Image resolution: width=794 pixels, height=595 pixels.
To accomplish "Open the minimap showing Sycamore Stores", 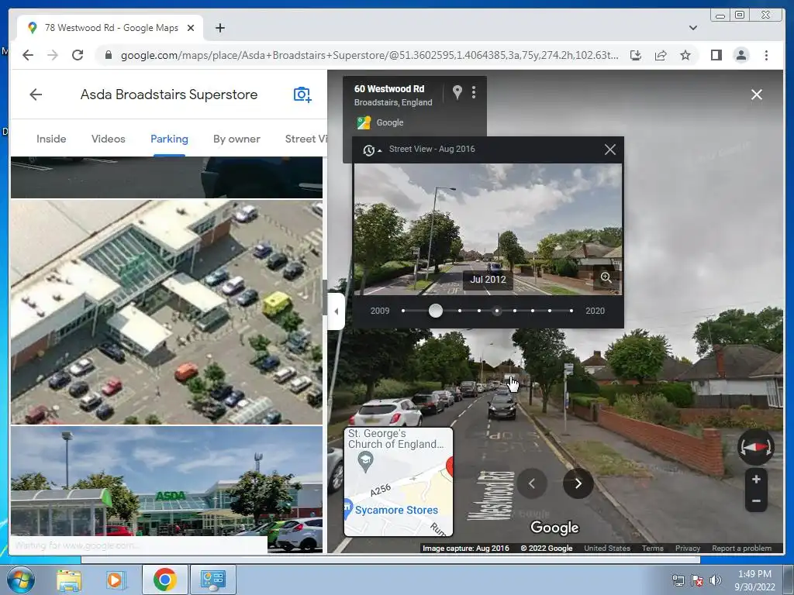I will click(x=399, y=482).
